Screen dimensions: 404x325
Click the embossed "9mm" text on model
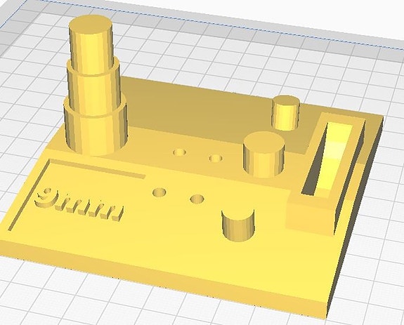click(80, 204)
